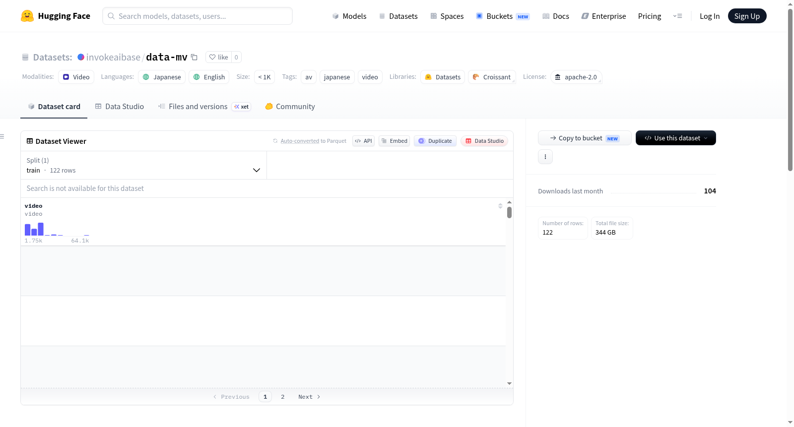The image size is (794, 427).
Task: Click the API button in Dataset Viewer
Action: click(x=363, y=141)
